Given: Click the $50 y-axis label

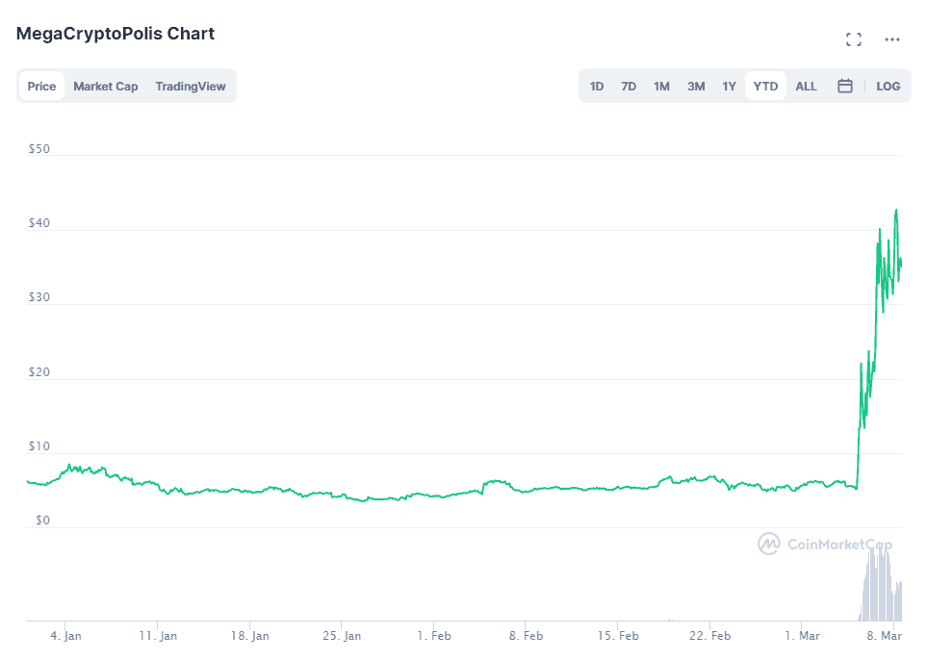Looking at the screenshot, I should (39, 149).
